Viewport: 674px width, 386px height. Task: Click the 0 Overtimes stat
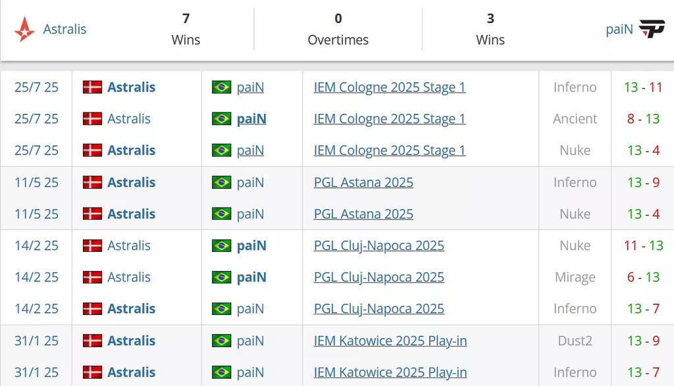click(x=338, y=29)
